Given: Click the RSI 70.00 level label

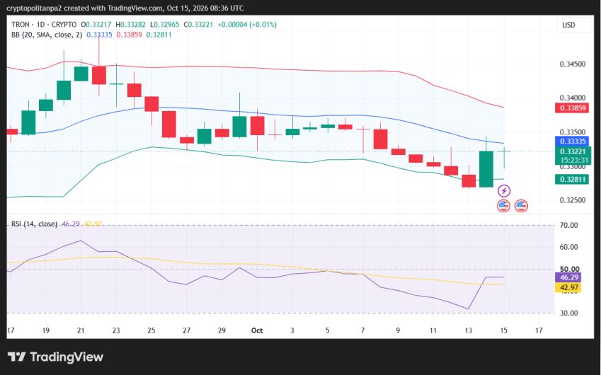Looking at the screenshot, I should (568, 225).
